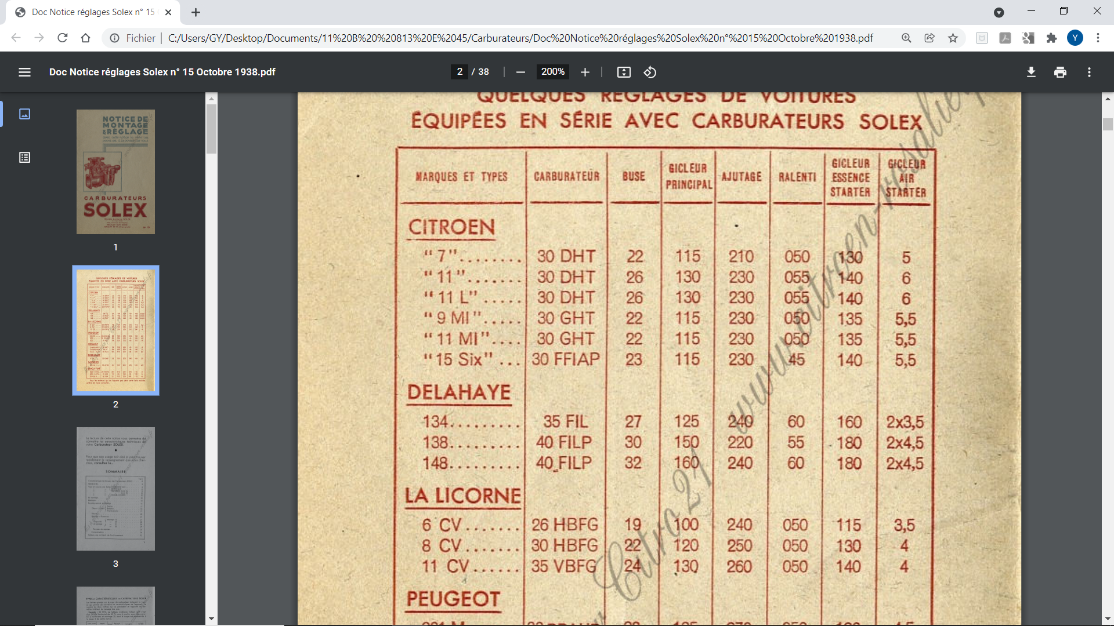Viewport: 1114px width, 626px height.
Task: Open the Chrome profile avatar Y
Action: point(1075,38)
